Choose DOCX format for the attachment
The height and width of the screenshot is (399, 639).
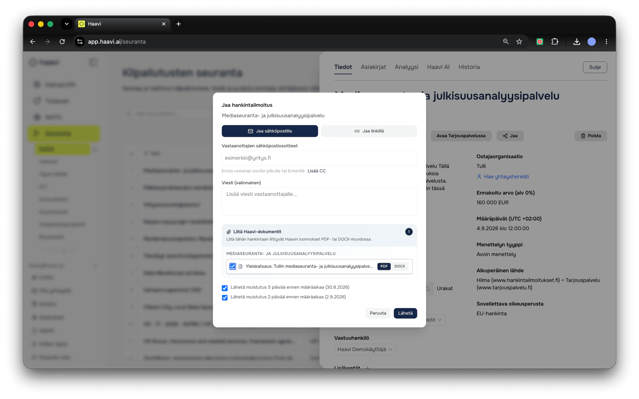(x=400, y=266)
